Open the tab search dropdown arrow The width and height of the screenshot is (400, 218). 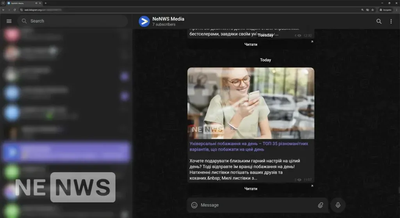(3, 3)
